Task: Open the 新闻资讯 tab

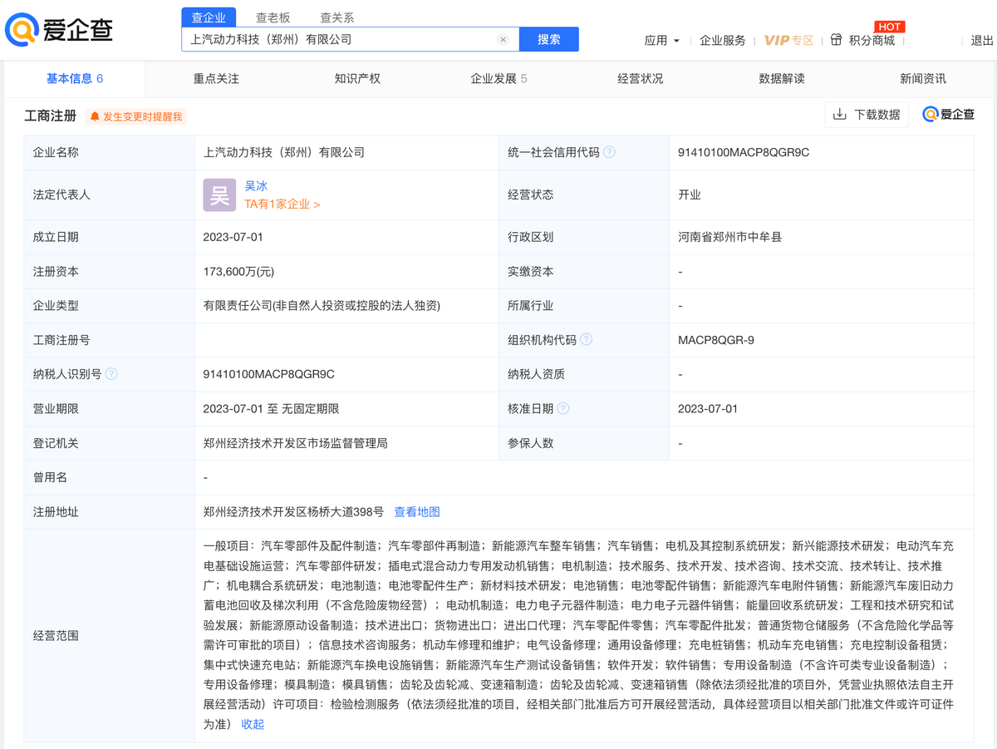Action: [923, 78]
